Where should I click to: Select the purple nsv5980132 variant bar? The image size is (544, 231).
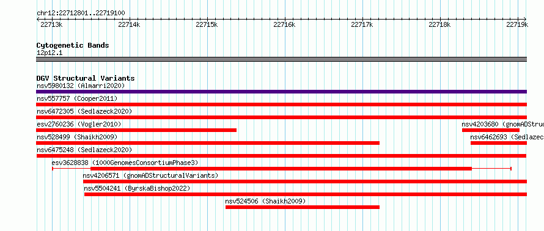[281, 92]
